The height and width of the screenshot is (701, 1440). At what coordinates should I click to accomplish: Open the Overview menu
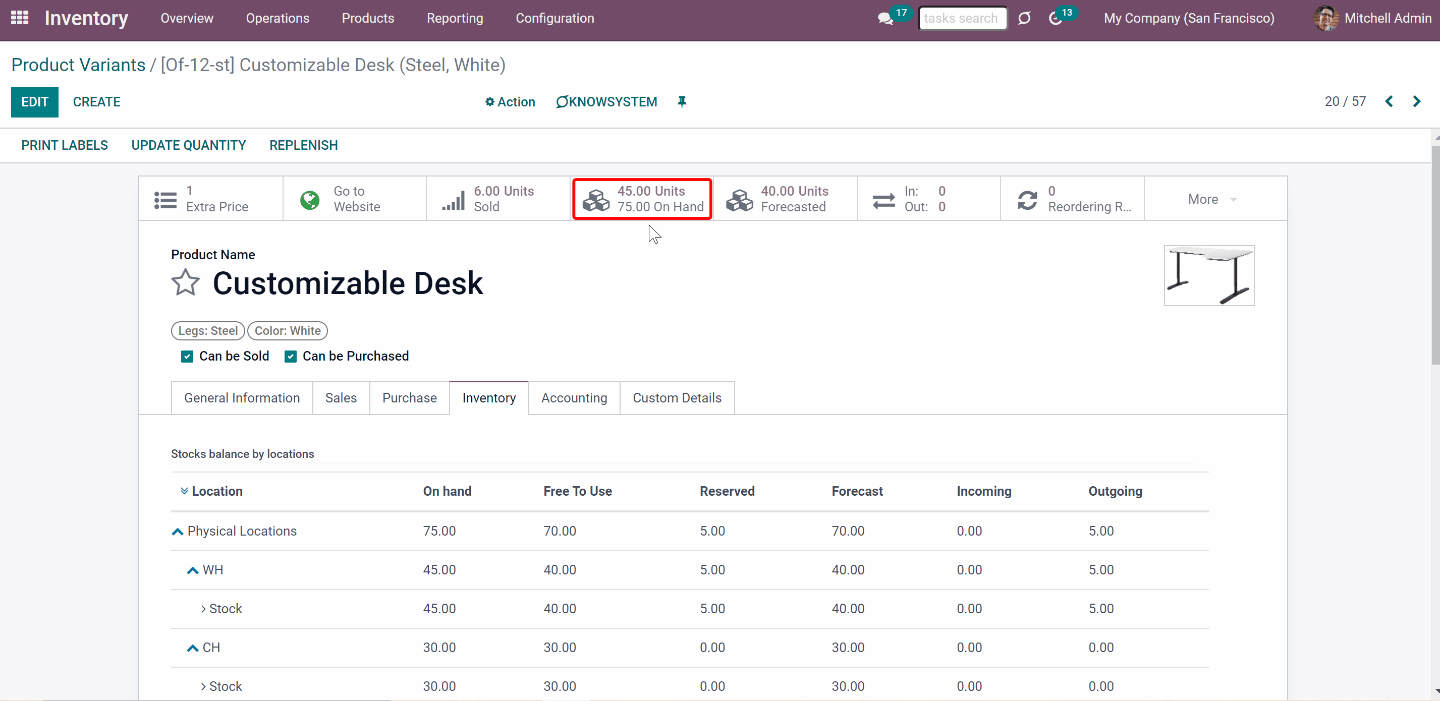coord(187,19)
